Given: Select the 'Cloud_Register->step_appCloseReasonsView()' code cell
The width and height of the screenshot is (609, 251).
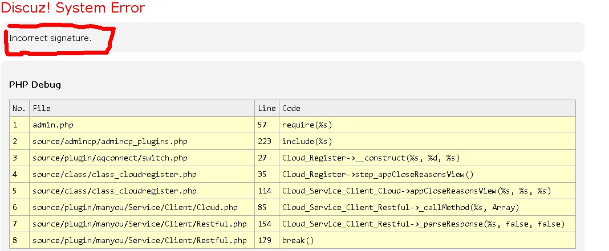Looking at the screenshot, I should (x=427, y=174).
